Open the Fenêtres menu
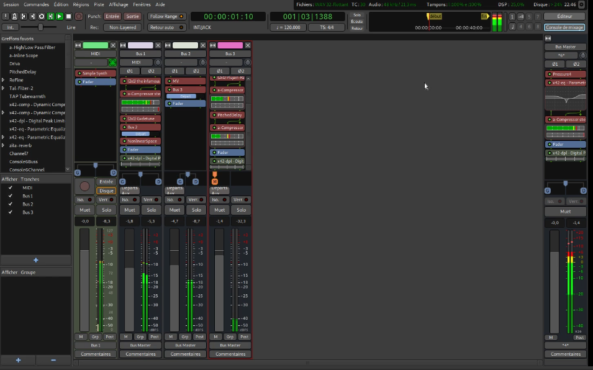The image size is (593, 370). click(142, 4)
